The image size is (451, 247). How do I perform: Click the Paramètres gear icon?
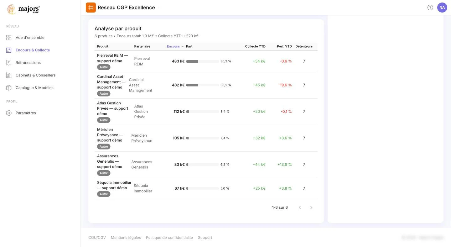(x=9, y=113)
